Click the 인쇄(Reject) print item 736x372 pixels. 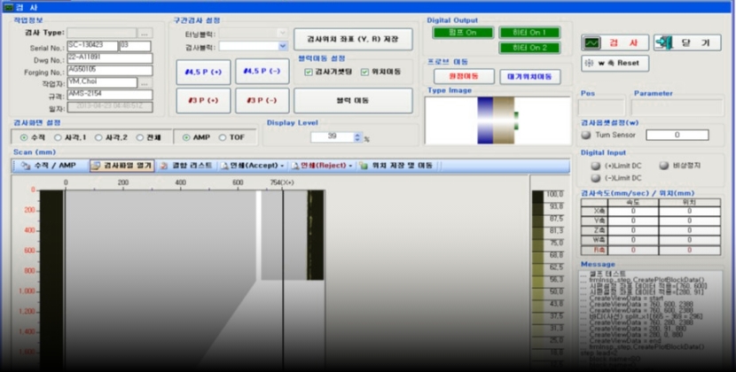[x=319, y=166]
